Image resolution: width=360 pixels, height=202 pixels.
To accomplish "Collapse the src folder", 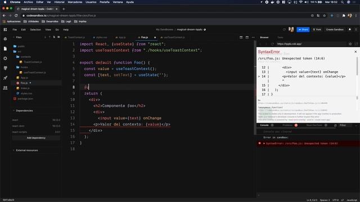I will tap(17, 52).
